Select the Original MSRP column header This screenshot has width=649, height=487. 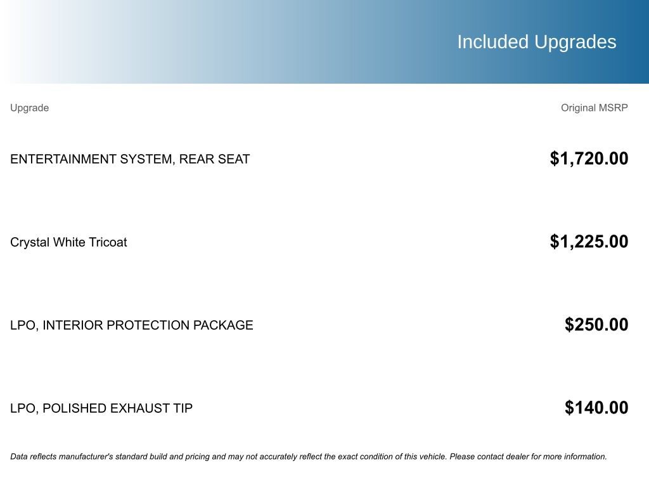[594, 108]
